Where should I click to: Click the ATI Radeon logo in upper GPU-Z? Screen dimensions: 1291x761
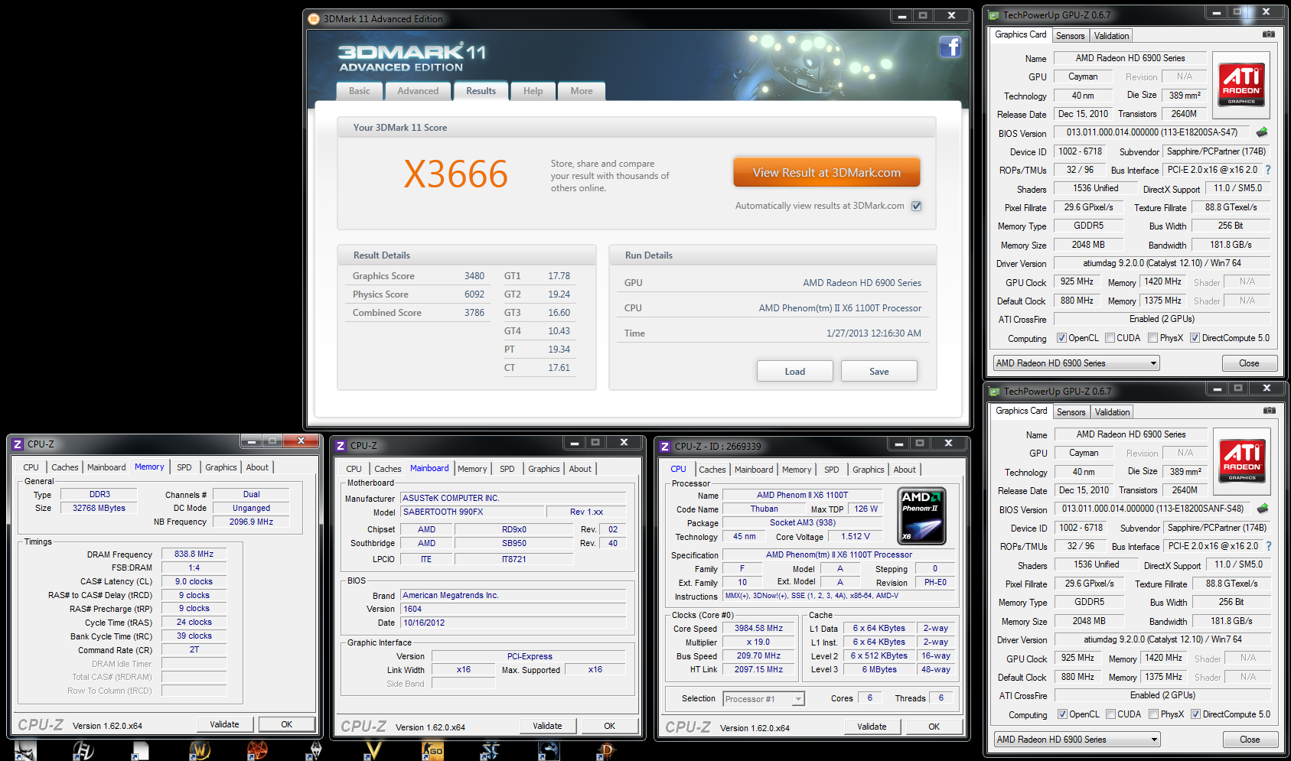(x=1241, y=85)
